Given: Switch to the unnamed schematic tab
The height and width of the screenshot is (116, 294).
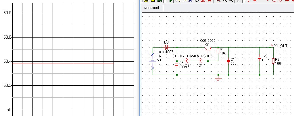Looking at the screenshot, I should point(151,8).
